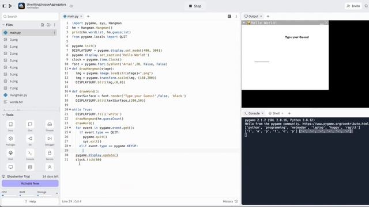Image resolution: width=369 pixels, height=207 pixels.
Task: Close the Output tab
Action: coord(261,16)
